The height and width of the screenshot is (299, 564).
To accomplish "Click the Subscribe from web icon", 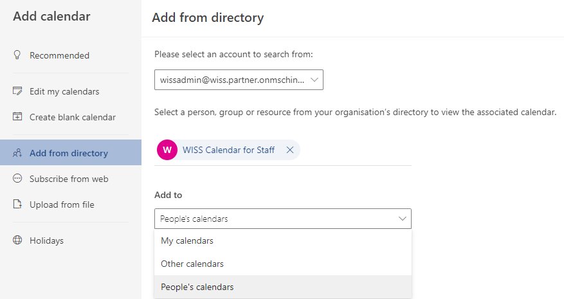I will 17,179.
